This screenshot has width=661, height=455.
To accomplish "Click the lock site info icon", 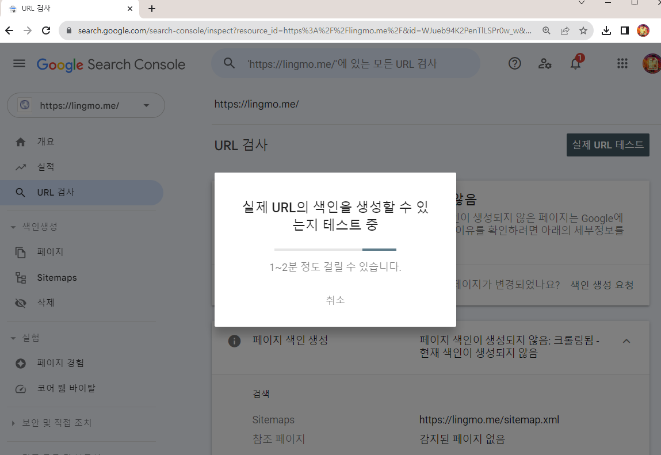I will point(69,30).
